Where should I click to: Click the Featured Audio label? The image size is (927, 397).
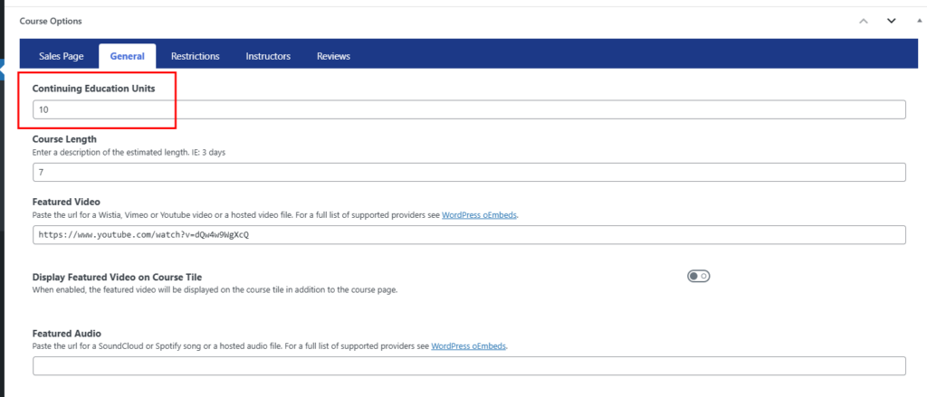click(x=67, y=333)
